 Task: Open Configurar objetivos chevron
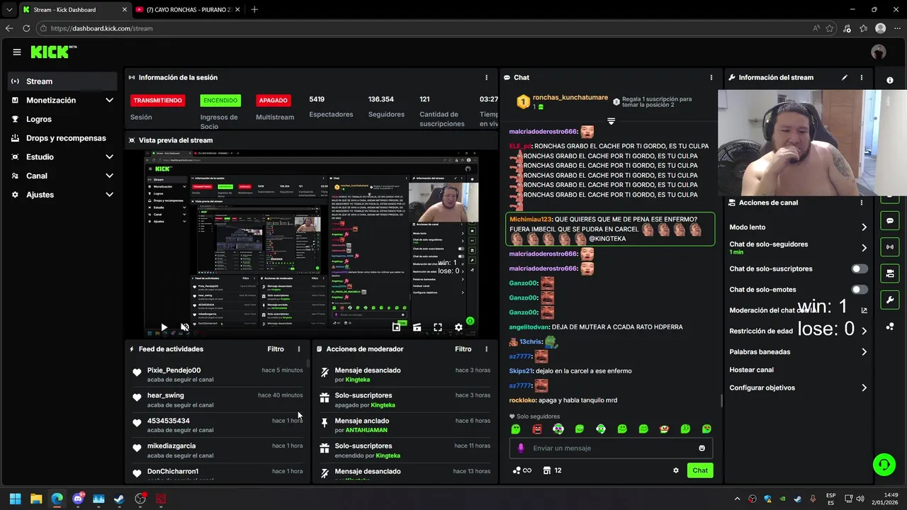point(864,388)
